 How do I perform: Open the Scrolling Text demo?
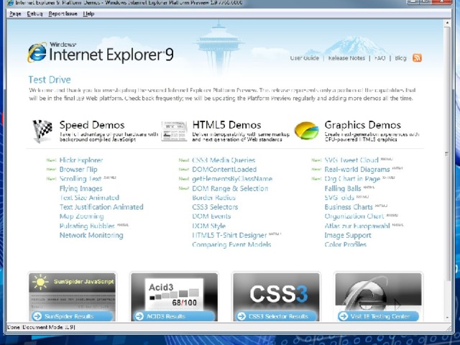point(80,179)
